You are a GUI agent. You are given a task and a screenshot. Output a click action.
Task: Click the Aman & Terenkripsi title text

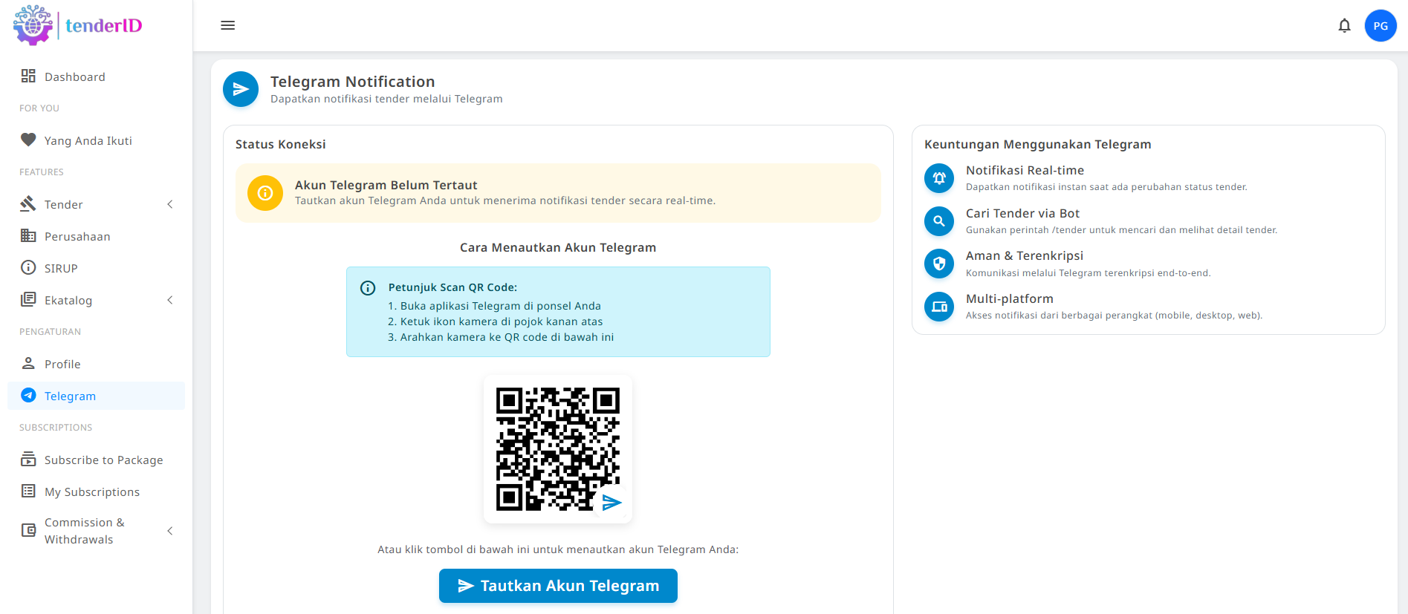pyautogui.click(x=1025, y=255)
